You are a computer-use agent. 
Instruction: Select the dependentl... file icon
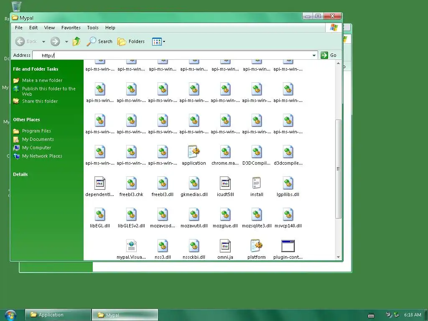[x=99, y=183]
